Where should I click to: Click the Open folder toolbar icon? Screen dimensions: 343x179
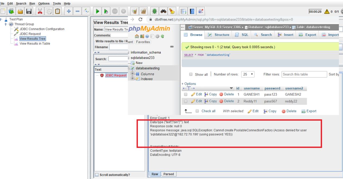pos(20,11)
